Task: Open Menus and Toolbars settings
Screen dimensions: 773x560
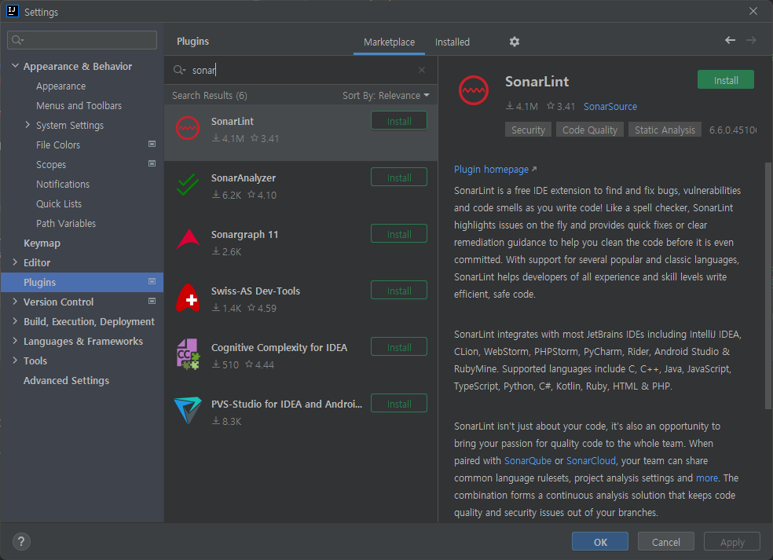Action: coord(79,106)
